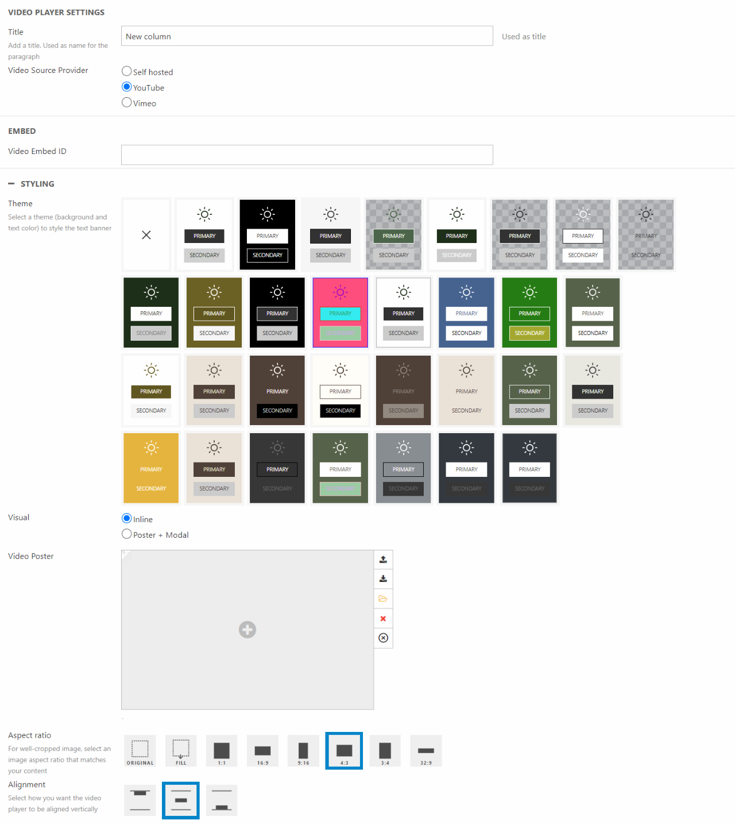Screen dimensions: 735x825
Task: Select the 16:9 aspect ratio icon
Action: click(x=262, y=750)
